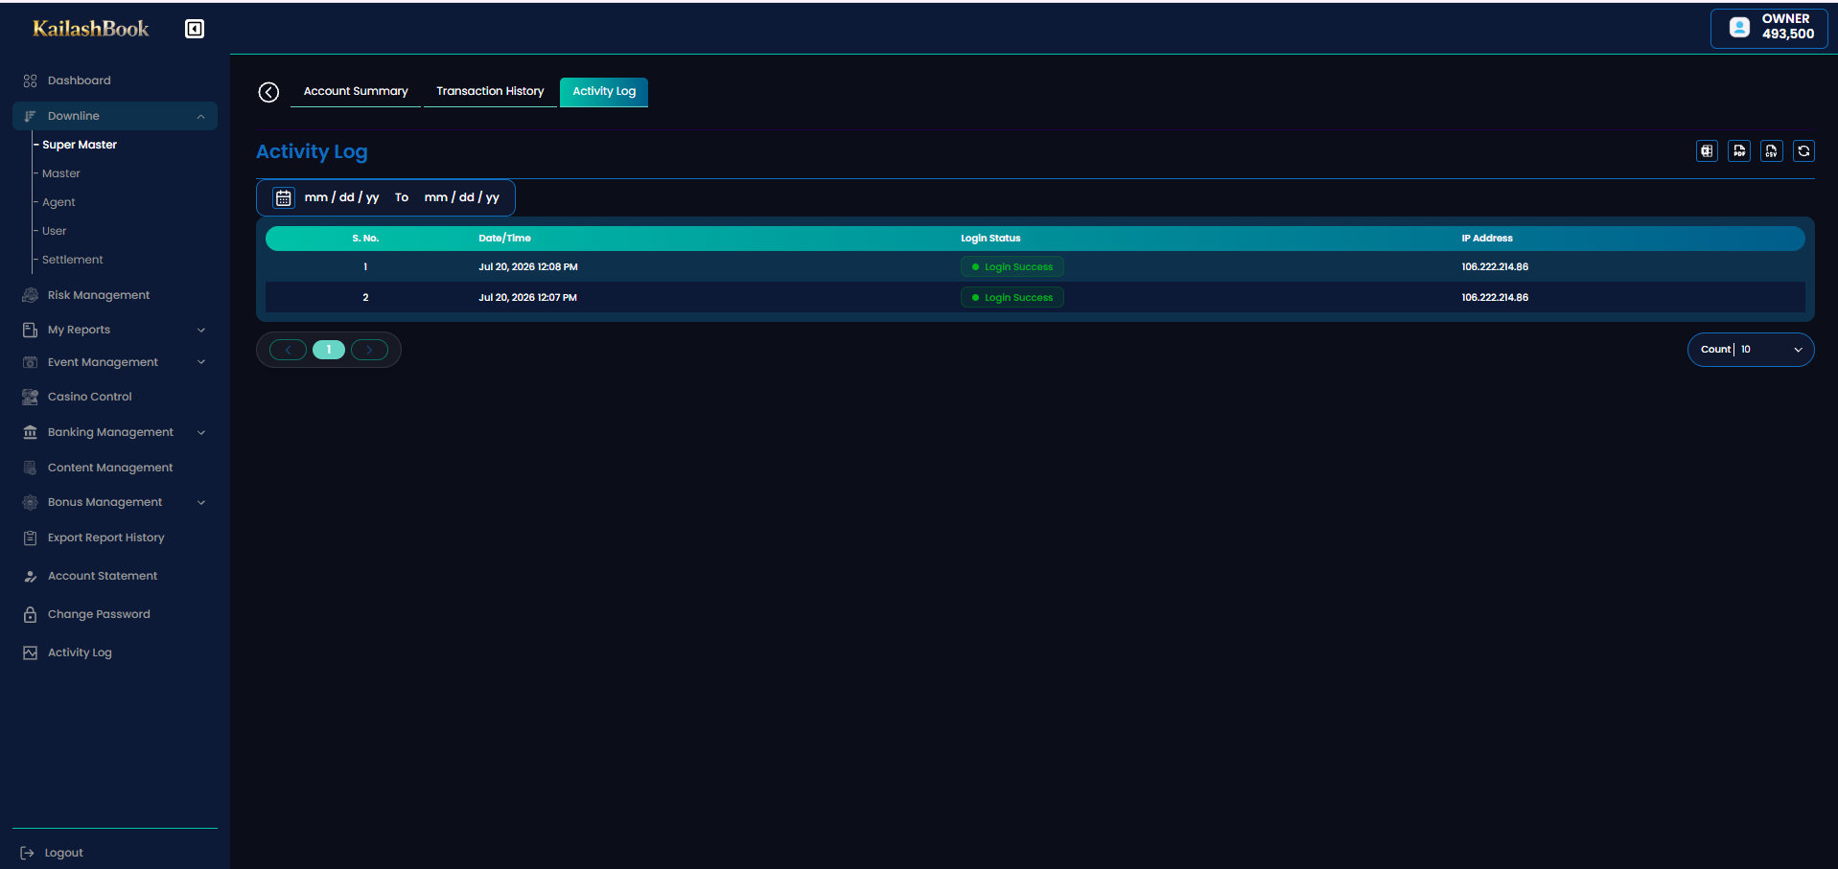Click the IP address in row 2
This screenshot has width=1838, height=869.
pos(1495,298)
